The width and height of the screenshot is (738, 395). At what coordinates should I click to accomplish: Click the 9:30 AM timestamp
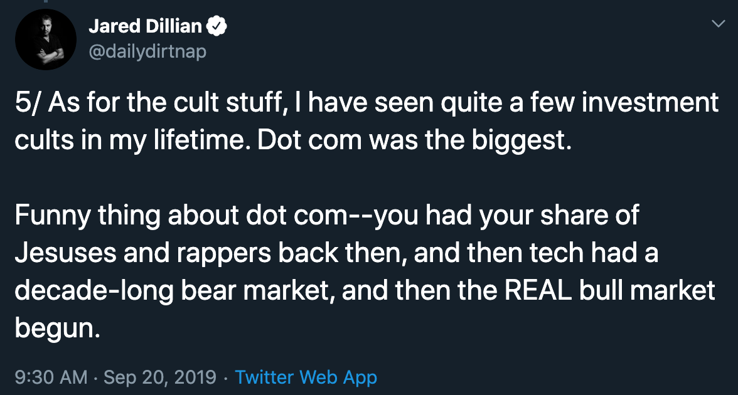51,377
